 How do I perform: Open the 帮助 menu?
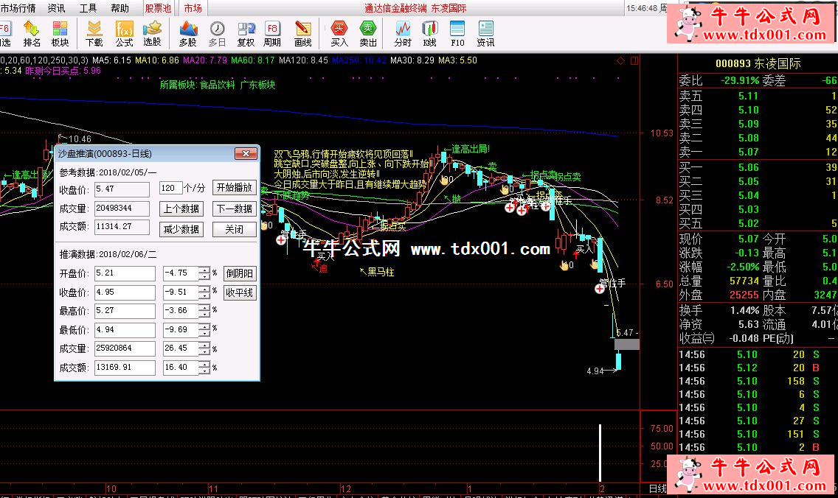click(x=120, y=8)
